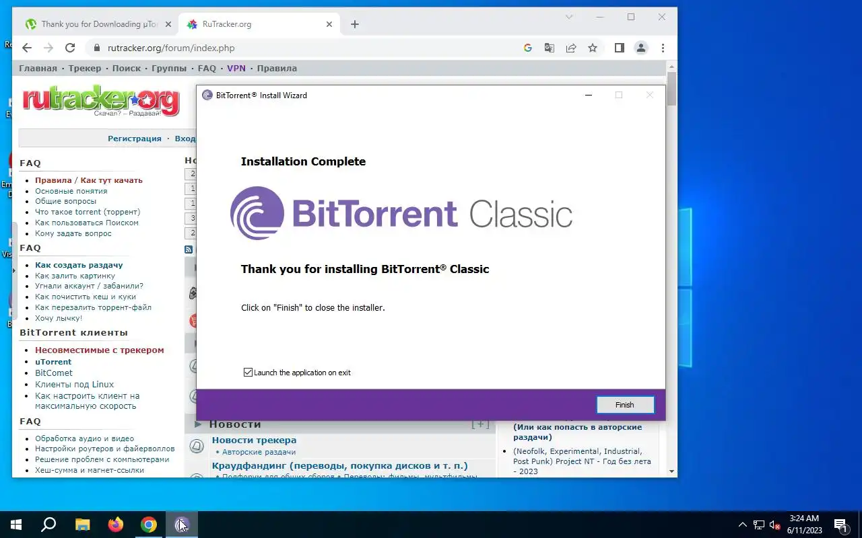862x538 pixels.
Task: Click the translate page icon
Action: coord(550,48)
